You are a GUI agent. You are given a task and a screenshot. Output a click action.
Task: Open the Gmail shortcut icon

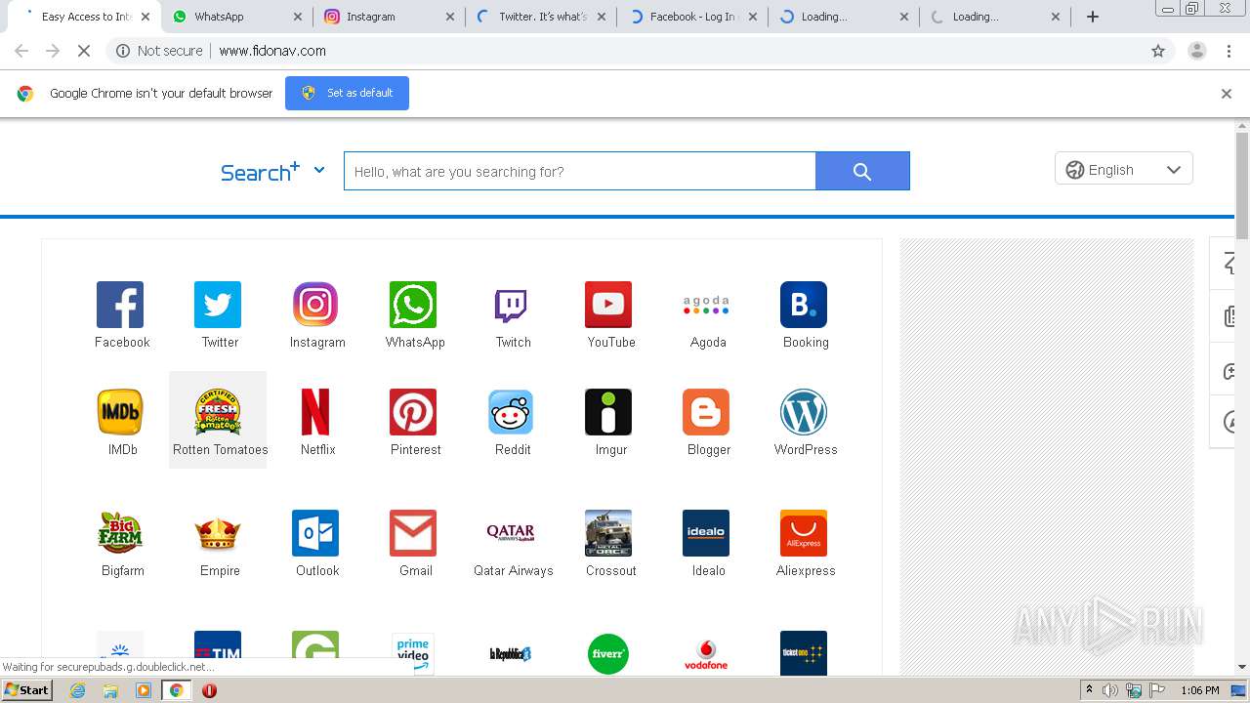click(413, 533)
